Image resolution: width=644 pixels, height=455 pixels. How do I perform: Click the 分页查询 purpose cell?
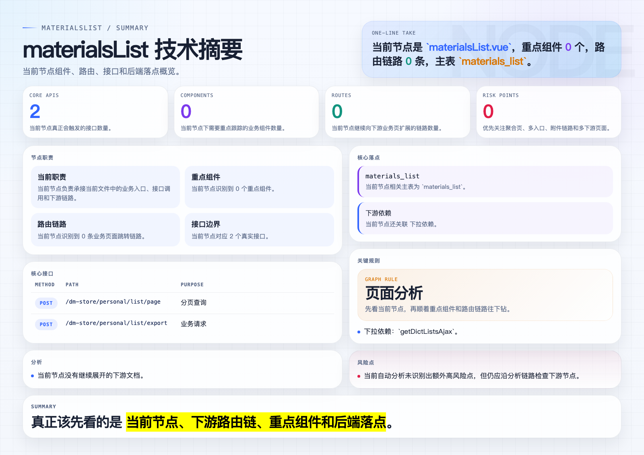click(x=194, y=302)
